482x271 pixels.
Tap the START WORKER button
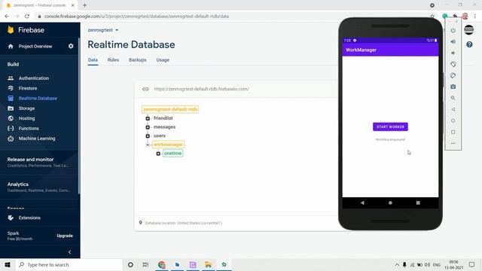pos(390,127)
